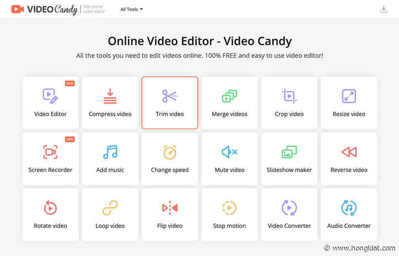399x256 pixels.
Task: Open the Resize video label
Action: pyautogui.click(x=349, y=114)
